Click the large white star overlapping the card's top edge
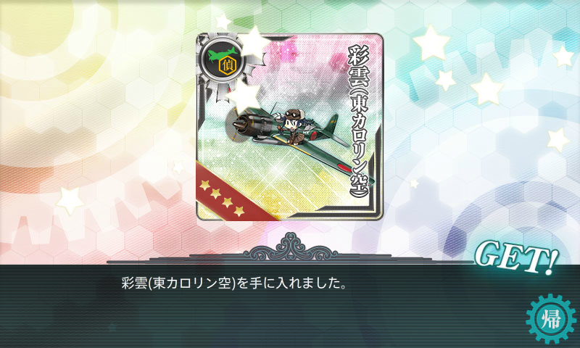This screenshot has width=580, height=348. pyautogui.click(x=254, y=41)
